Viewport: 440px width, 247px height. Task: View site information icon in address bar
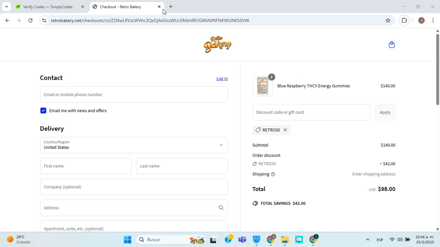tap(44, 21)
